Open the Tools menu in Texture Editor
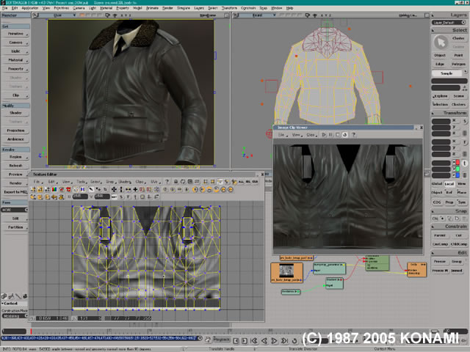 (82, 182)
